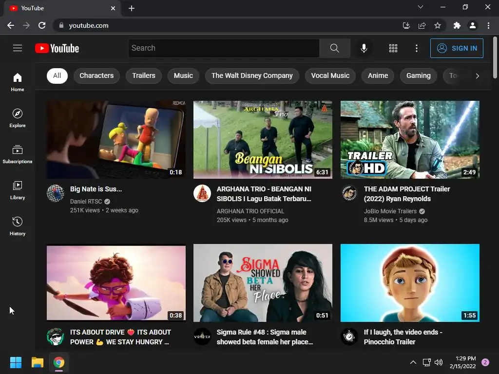Open Sigma Rule #48 video title
Image resolution: width=499 pixels, height=374 pixels.
pos(265,337)
